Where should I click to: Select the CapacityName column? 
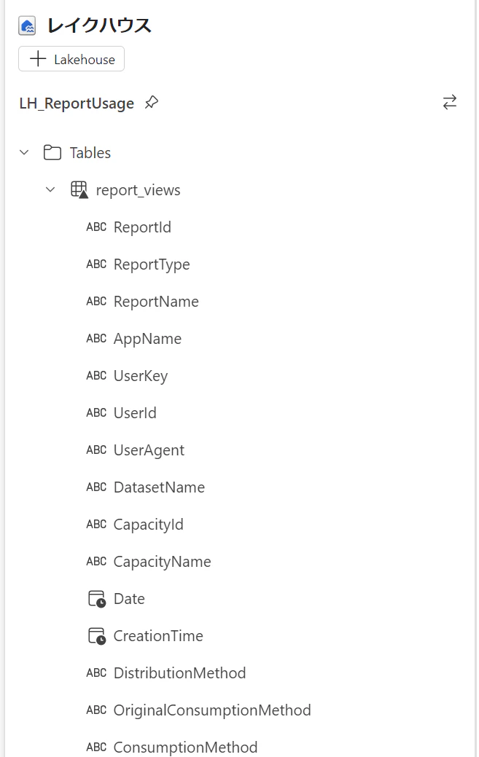coord(163,562)
